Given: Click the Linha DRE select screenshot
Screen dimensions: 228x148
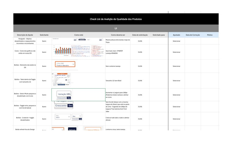Looking at the screenshot, I should click(65, 64).
